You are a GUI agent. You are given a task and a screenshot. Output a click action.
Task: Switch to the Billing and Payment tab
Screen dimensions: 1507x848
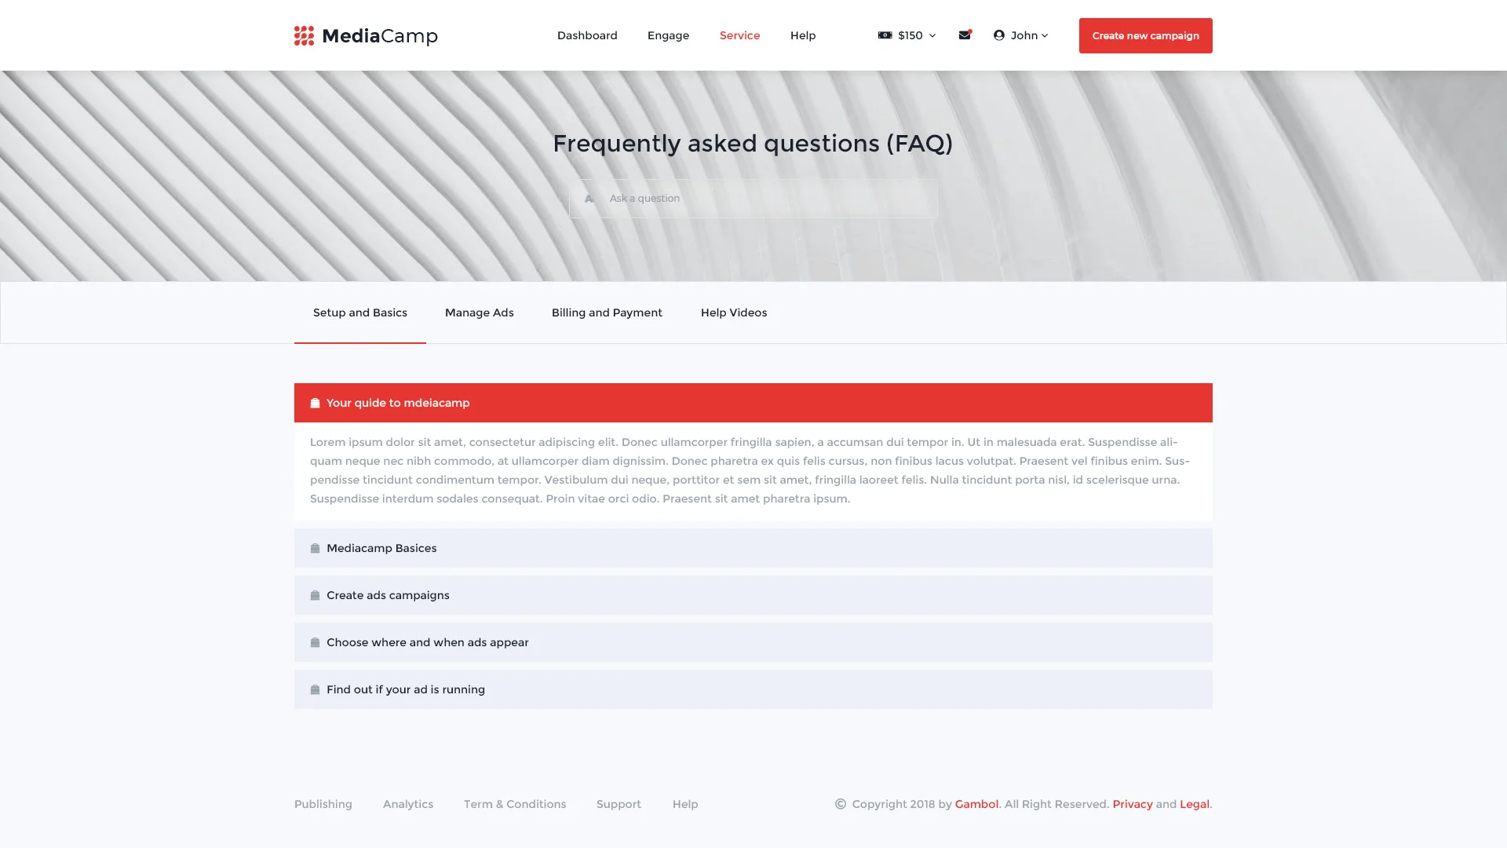(x=607, y=313)
